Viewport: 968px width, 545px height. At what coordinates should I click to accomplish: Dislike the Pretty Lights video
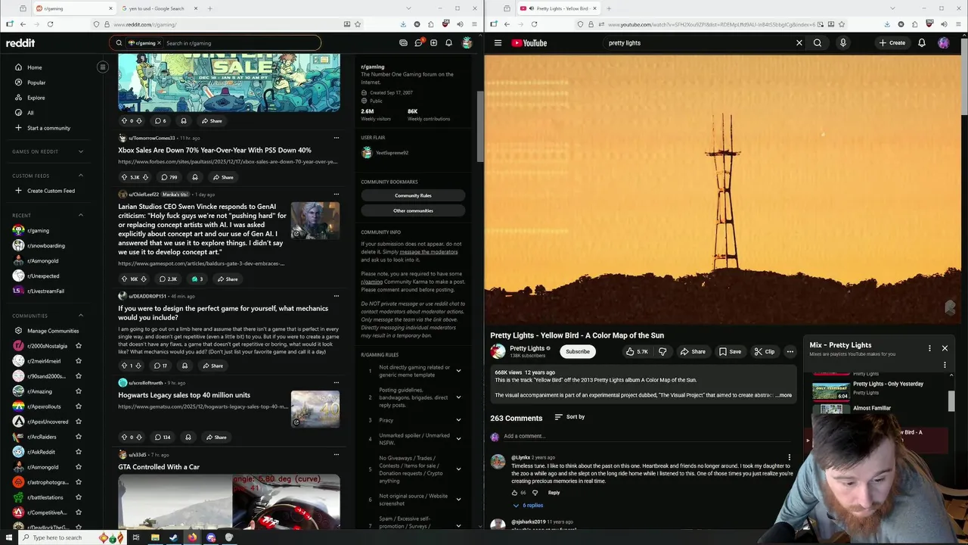point(662,351)
